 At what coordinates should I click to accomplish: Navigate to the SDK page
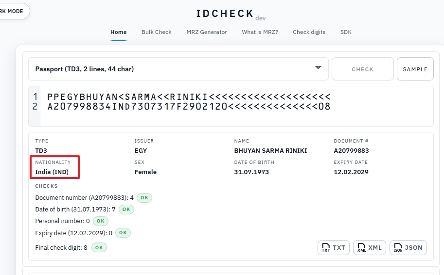[346, 32]
